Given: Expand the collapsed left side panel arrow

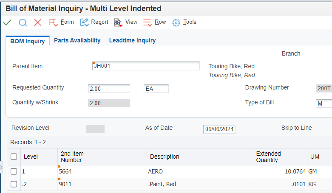Looking at the screenshot, I should [x=1, y=167].
